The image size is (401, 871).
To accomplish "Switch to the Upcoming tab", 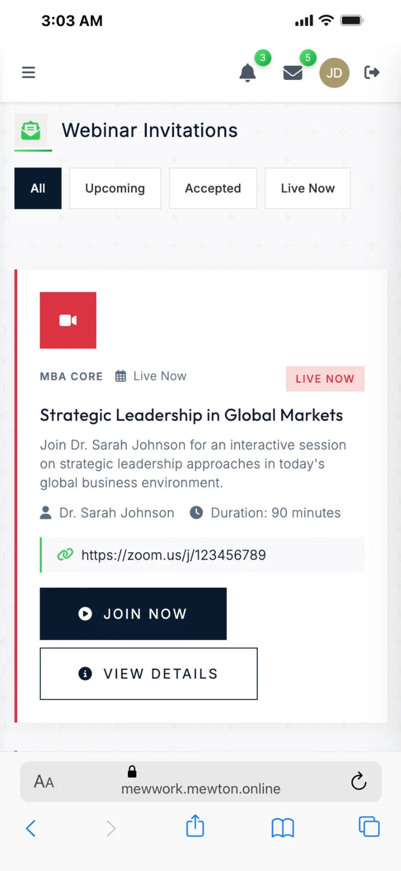I will (115, 189).
